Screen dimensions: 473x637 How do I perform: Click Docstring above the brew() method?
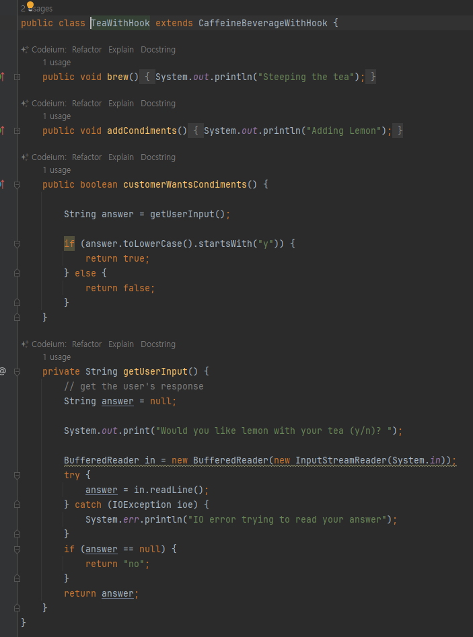point(158,50)
